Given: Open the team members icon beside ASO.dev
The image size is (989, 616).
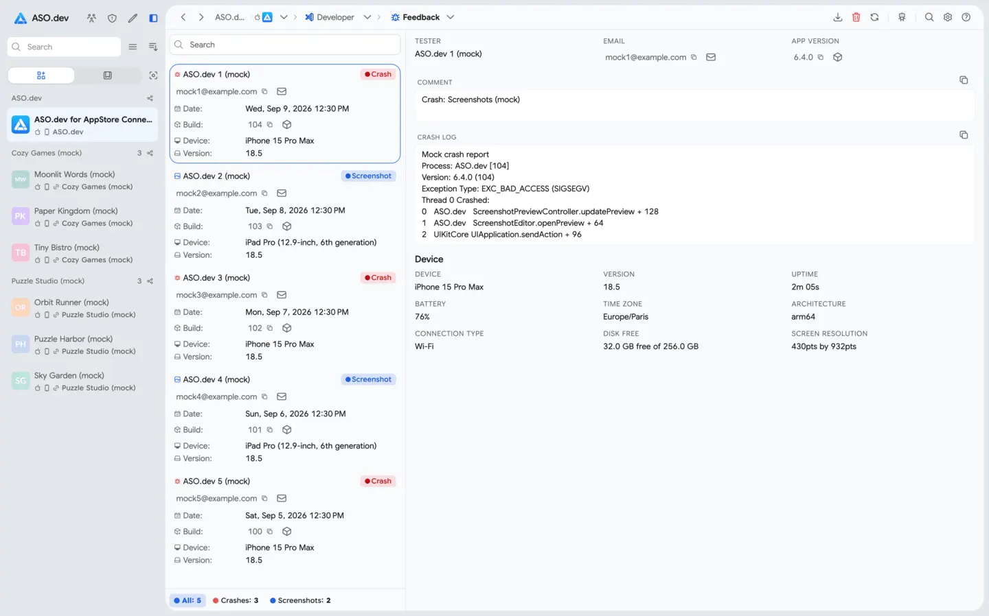Looking at the screenshot, I should (x=91, y=18).
